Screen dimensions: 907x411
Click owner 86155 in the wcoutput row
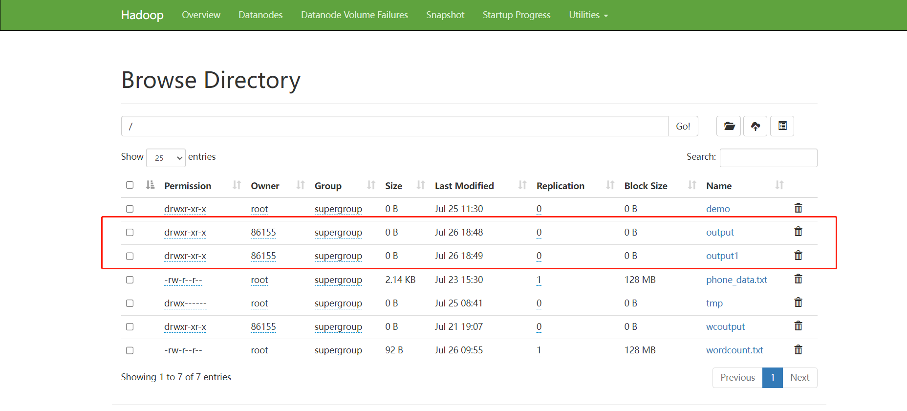(x=263, y=326)
